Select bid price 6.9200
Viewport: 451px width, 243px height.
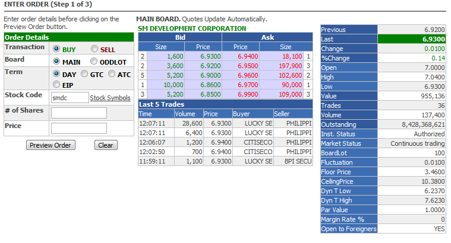tap(210, 66)
